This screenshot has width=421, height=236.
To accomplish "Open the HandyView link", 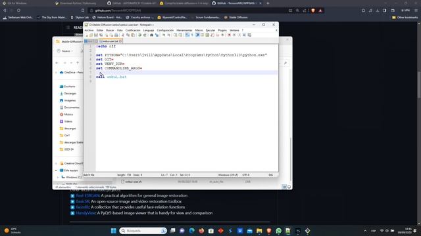I will (86, 213).
